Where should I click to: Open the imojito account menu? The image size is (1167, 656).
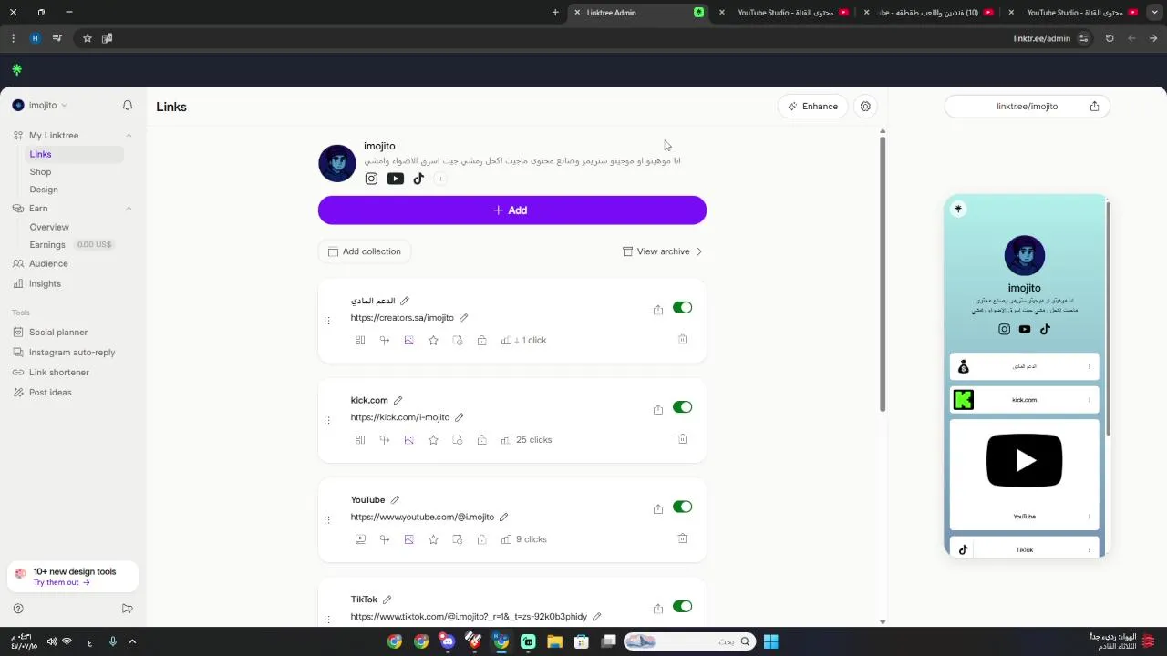(x=40, y=106)
